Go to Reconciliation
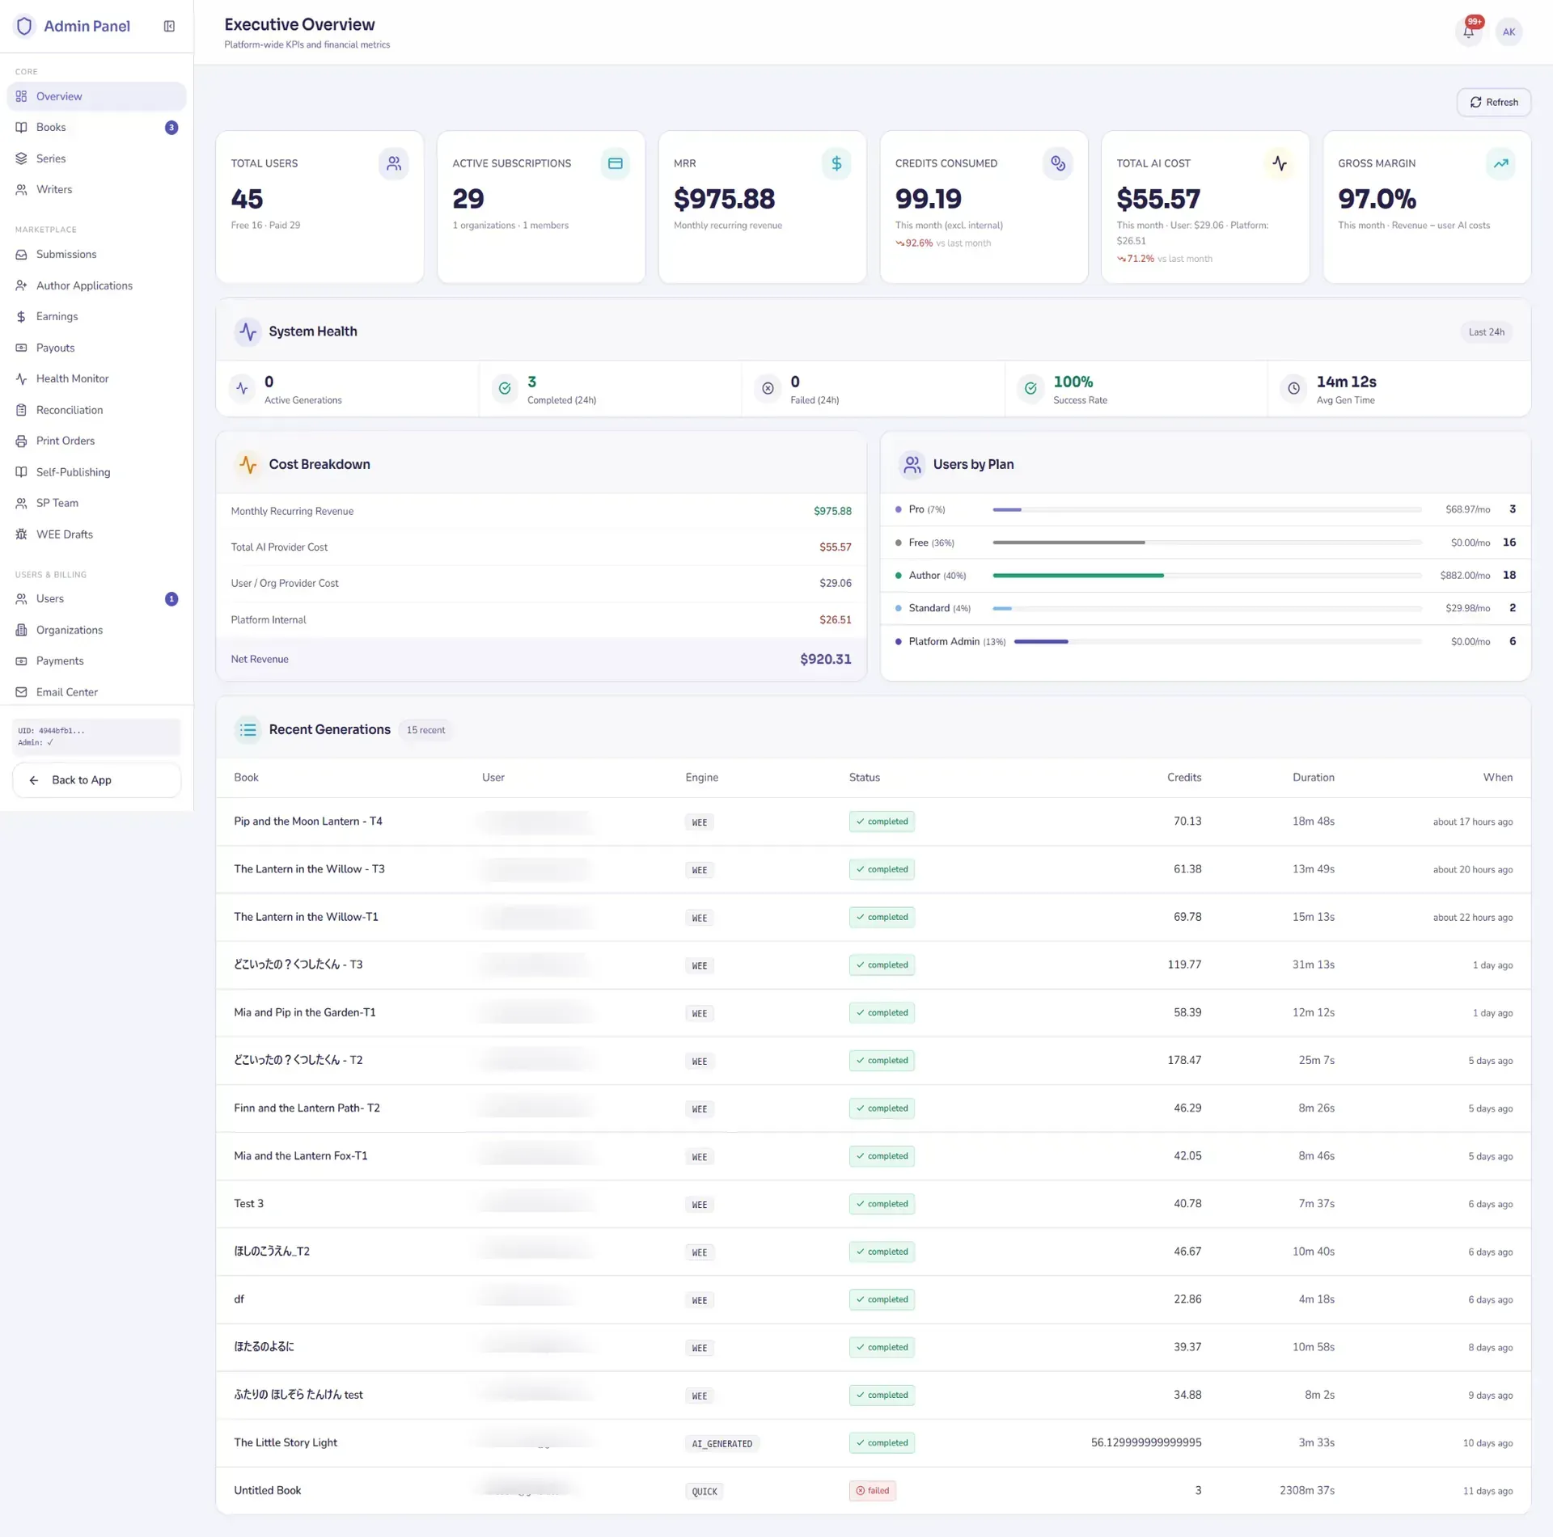Viewport: 1553px width, 1537px height. 96,410
